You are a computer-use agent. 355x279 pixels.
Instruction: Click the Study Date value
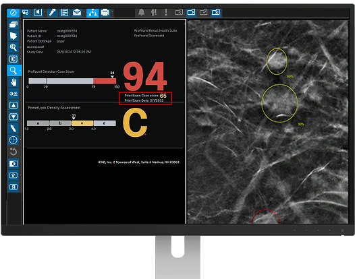coord(74,52)
